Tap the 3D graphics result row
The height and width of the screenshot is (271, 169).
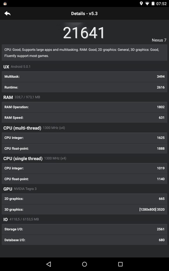click(85, 210)
